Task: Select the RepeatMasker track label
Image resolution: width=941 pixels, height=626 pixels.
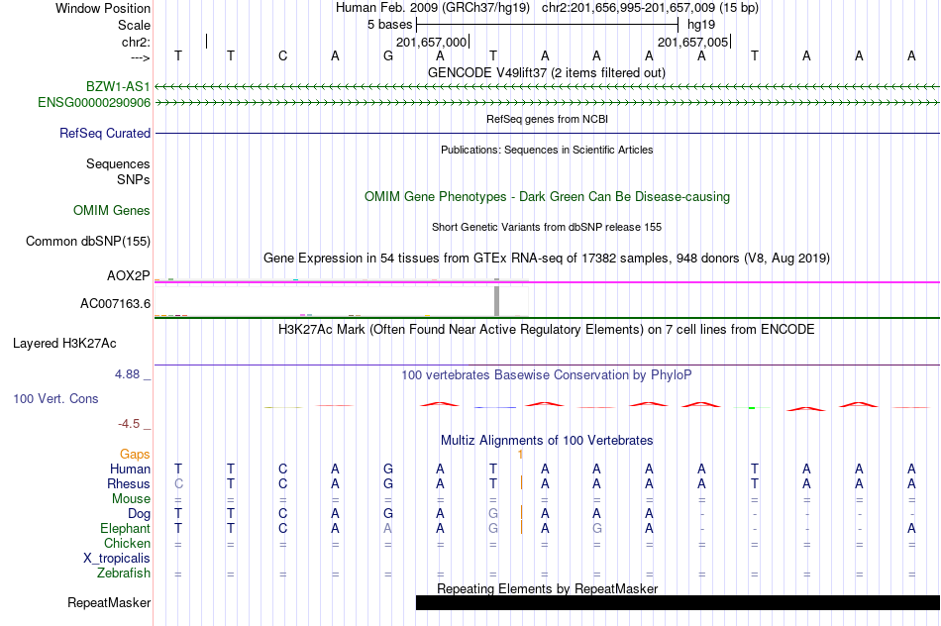Action: pyautogui.click(x=109, y=602)
